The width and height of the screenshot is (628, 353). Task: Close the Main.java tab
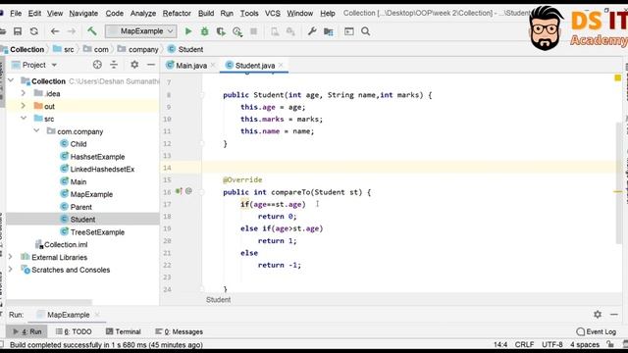(x=213, y=66)
